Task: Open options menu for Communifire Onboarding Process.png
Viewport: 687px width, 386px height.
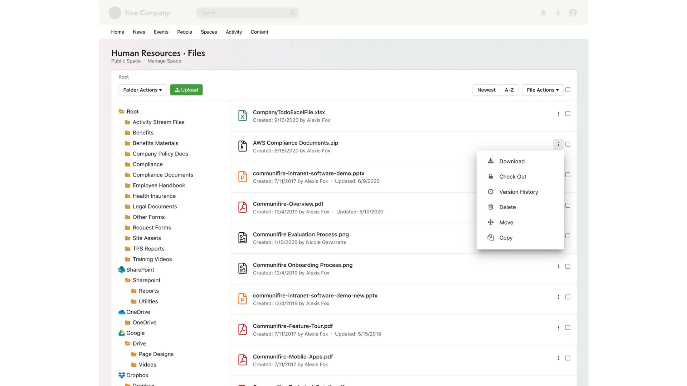Action: [558, 266]
